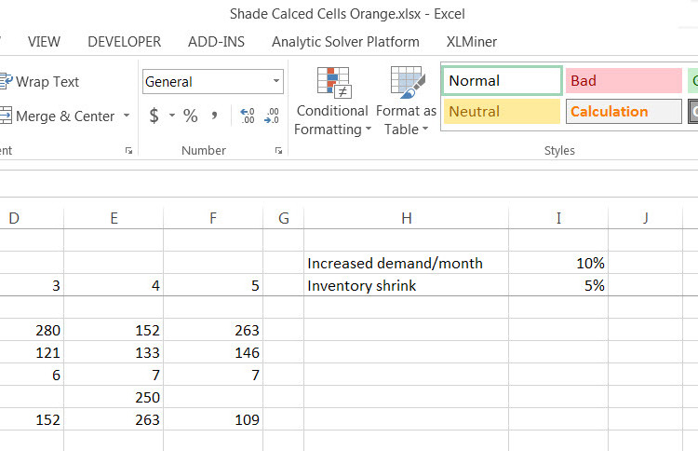The height and width of the screenshot is (451, 698).
Task: Click Decrease Decimal icon
Action: click(272, 116)
